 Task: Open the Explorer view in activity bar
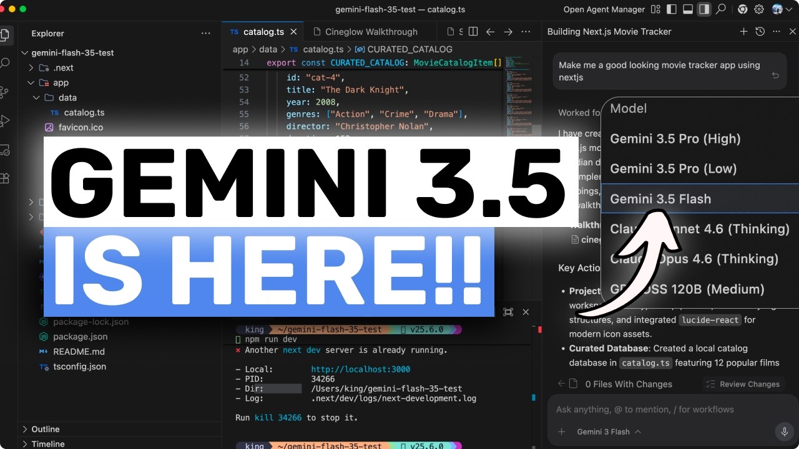point(5,34)
